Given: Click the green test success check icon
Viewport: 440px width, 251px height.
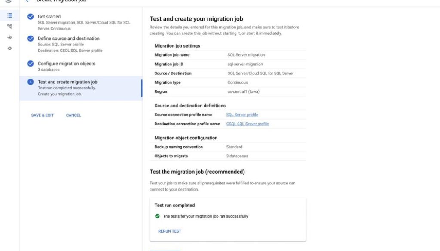Looking at the screenshot, I should tap(157, 216).
